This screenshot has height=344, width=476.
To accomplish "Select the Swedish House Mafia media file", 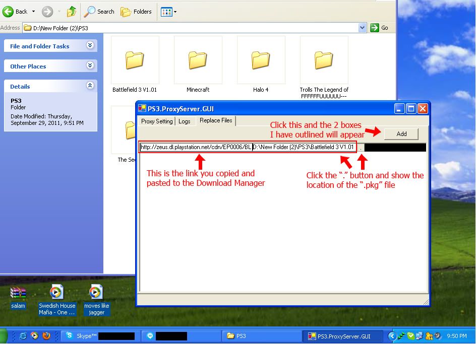I will 57,300.
